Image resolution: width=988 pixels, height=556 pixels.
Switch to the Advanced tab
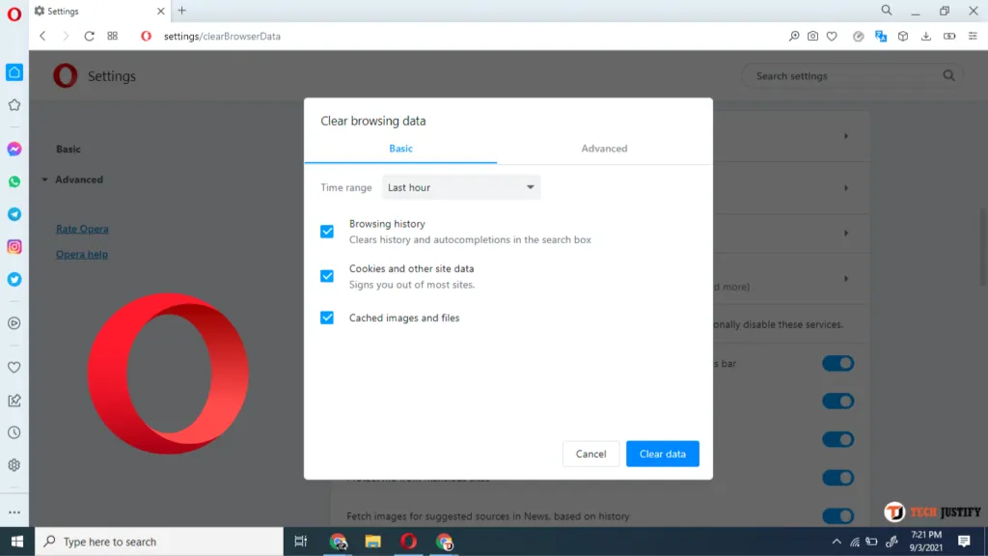point(604,149)
